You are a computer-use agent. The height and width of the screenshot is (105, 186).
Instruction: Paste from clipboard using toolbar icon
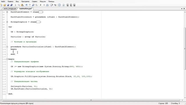(x=22, y=5)
